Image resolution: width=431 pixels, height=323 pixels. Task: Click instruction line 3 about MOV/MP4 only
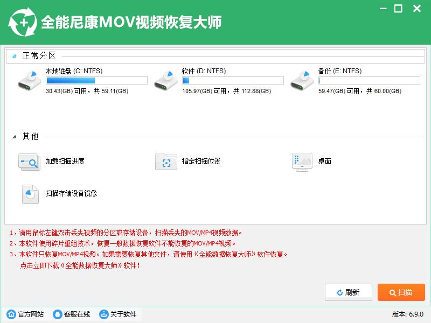coord(149,254)
